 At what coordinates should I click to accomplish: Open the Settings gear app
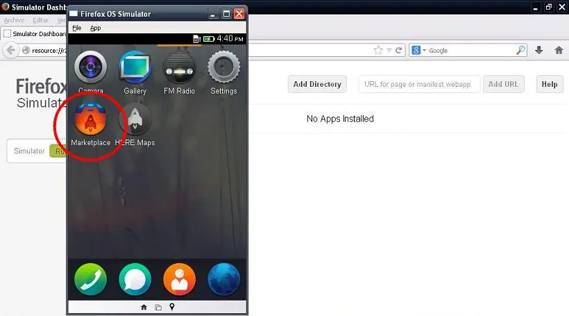coord(223,67)
